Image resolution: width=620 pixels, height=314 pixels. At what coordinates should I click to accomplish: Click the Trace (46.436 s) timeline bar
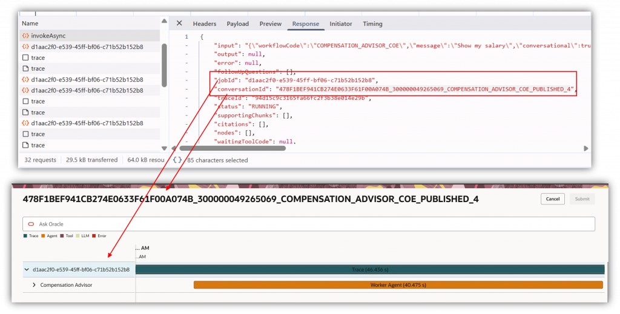370,269
